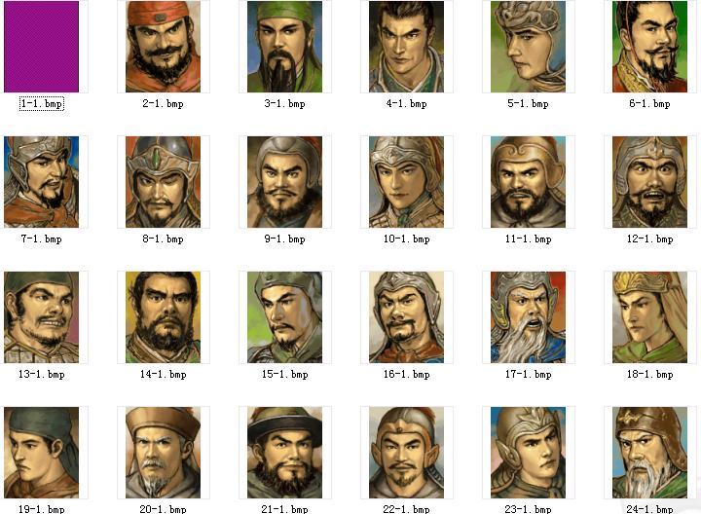The width and height of the screenshot is (701, 514).
Task: Pick the 17-1.bmp white-bearded elder portrait
Action: [x=528, y=317]
